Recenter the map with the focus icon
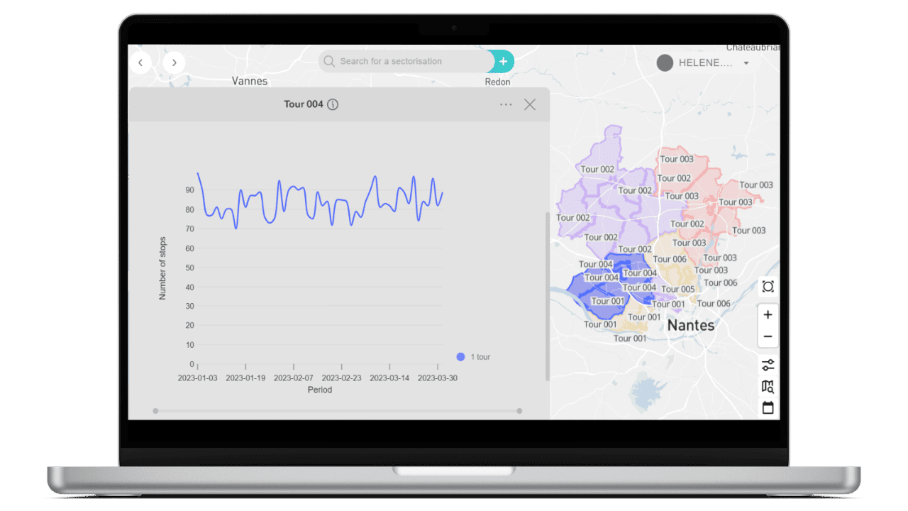Viewport: 908px width, 511px height. (768, 287)
